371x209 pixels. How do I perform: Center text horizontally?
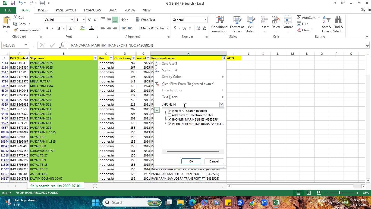(x=109, y=28)
